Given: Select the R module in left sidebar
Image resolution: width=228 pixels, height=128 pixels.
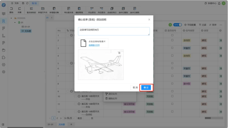Looking at the screenshot, I should point(4,21).
